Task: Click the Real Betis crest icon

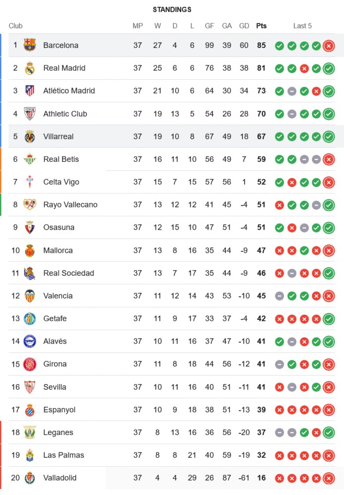Action: click(30, 159)
